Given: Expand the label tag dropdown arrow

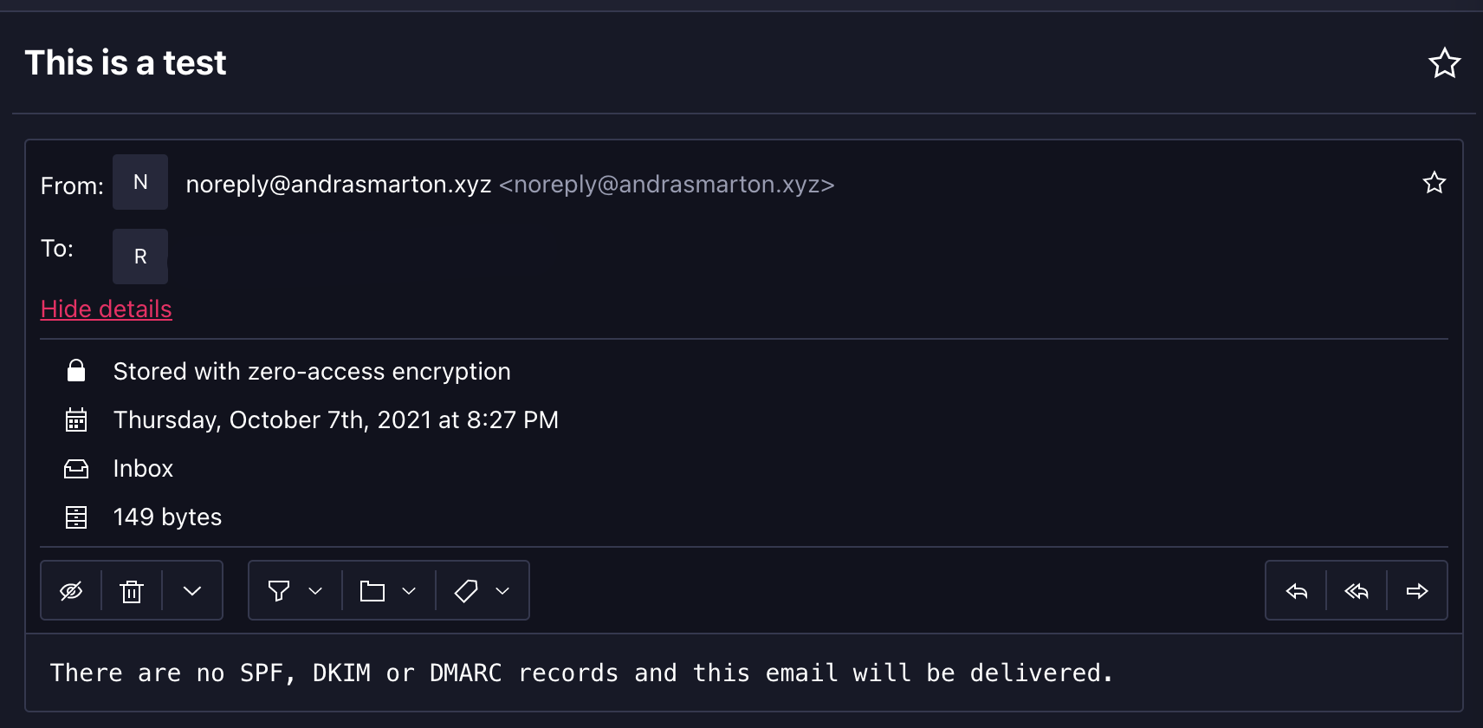Looking at the screenshot, I should click(502, 591).
